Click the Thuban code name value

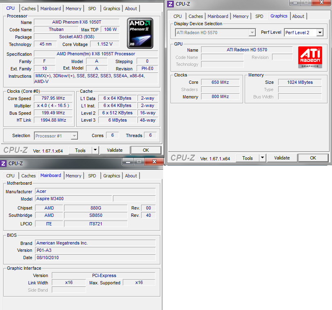pos(56,29)
